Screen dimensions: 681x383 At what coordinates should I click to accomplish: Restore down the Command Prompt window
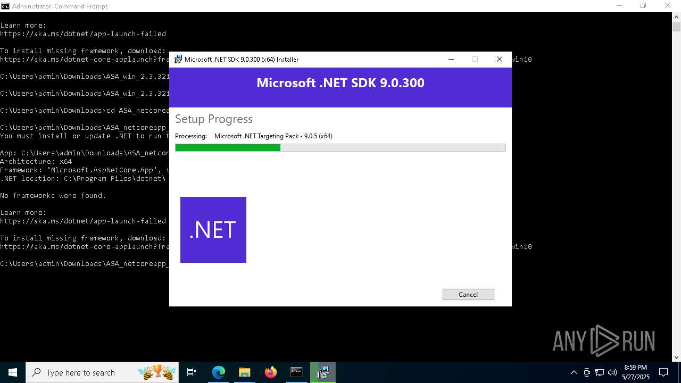pyautogui.click(x=643, y=6)
